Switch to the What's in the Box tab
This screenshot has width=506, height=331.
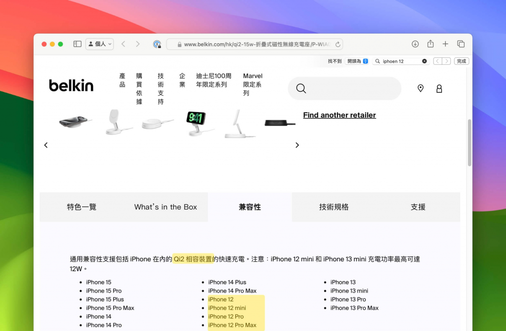click(x=166, y=207)
